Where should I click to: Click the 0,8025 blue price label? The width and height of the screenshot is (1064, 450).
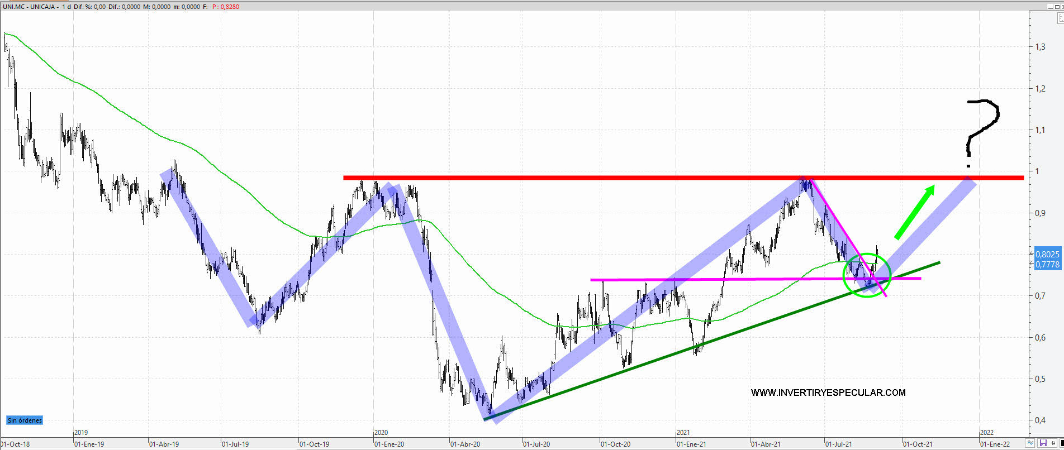click(x=1047, y=254)
